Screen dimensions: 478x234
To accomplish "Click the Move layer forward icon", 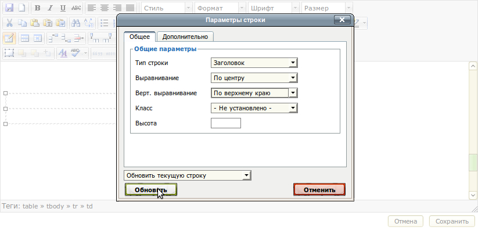I will click(22, 53).
